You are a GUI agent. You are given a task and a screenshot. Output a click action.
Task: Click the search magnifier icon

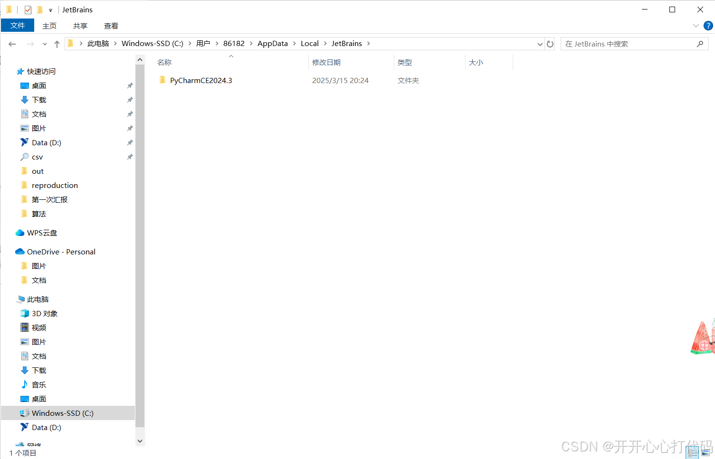(x=700, y=44)
